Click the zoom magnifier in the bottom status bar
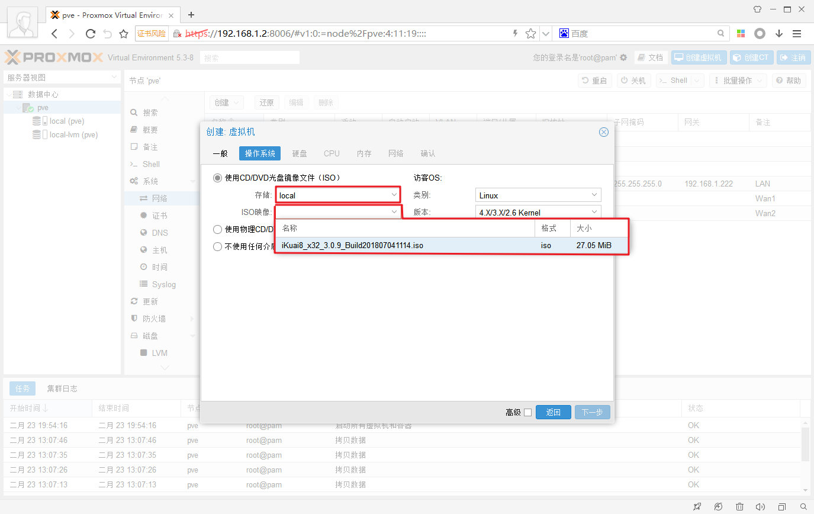 coord(803,507)
